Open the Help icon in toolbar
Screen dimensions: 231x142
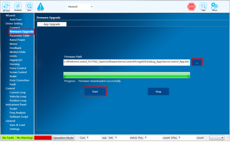[203, 7]
